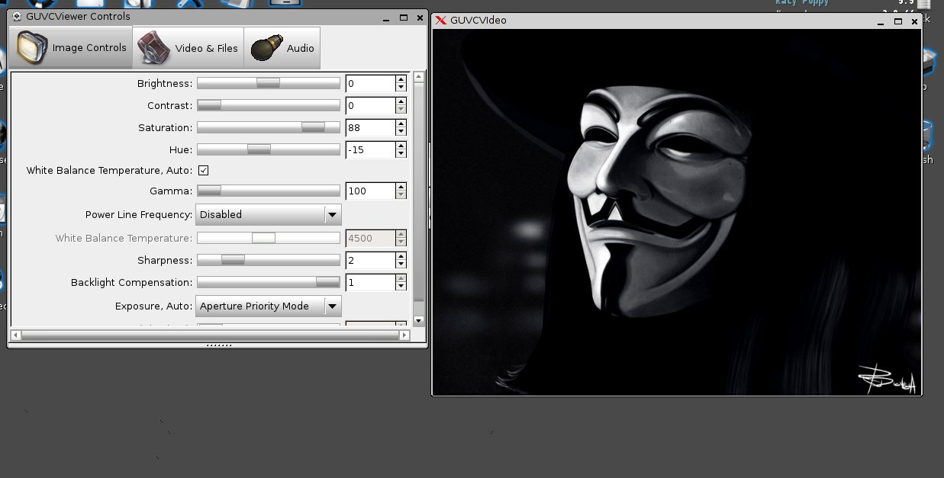Click the mask video preview in GUVCVideo
Screen dimensions: 944x478
pyautogui.click(x=676, y=212)
